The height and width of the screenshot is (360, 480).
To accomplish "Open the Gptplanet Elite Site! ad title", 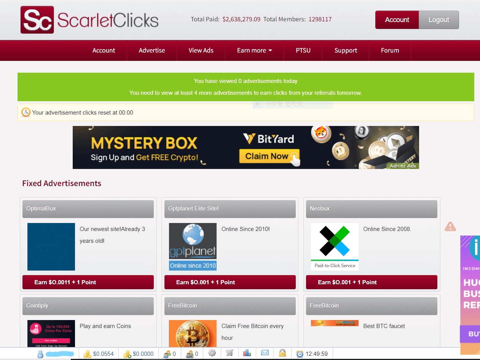I will (230, 209).
